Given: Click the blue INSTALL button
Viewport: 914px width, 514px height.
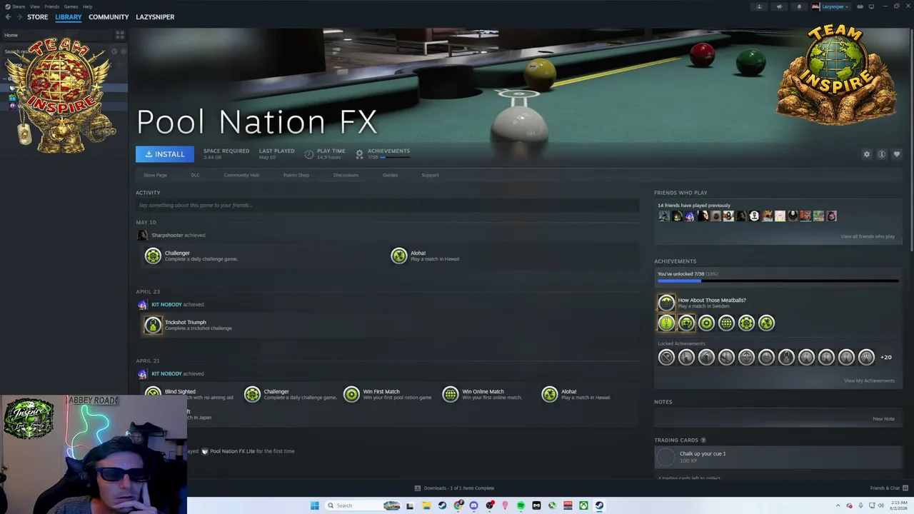Looking at the screenshot, I should click(x=165, y=154).
